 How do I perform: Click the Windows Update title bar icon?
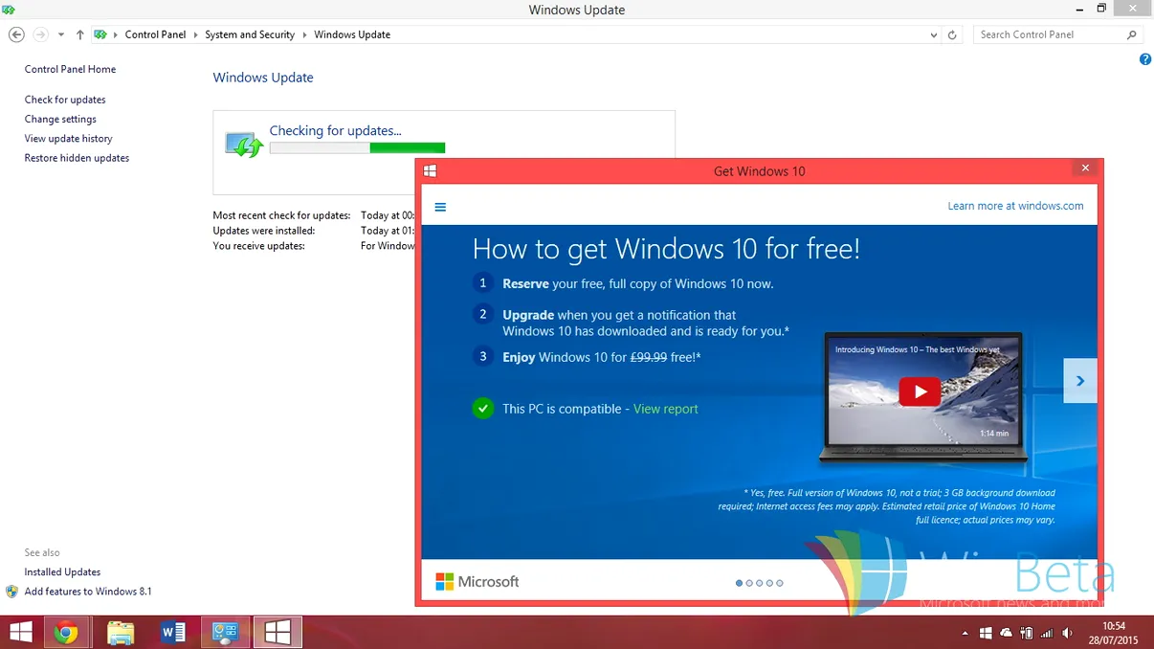coord(9,10)
